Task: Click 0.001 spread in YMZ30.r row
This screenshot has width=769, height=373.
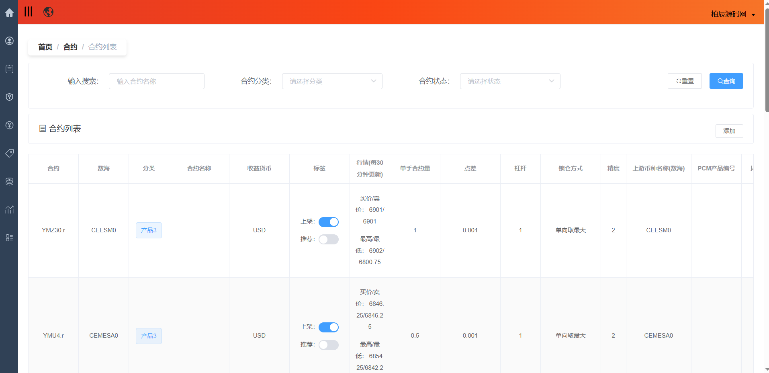Action: coord(470,230)
